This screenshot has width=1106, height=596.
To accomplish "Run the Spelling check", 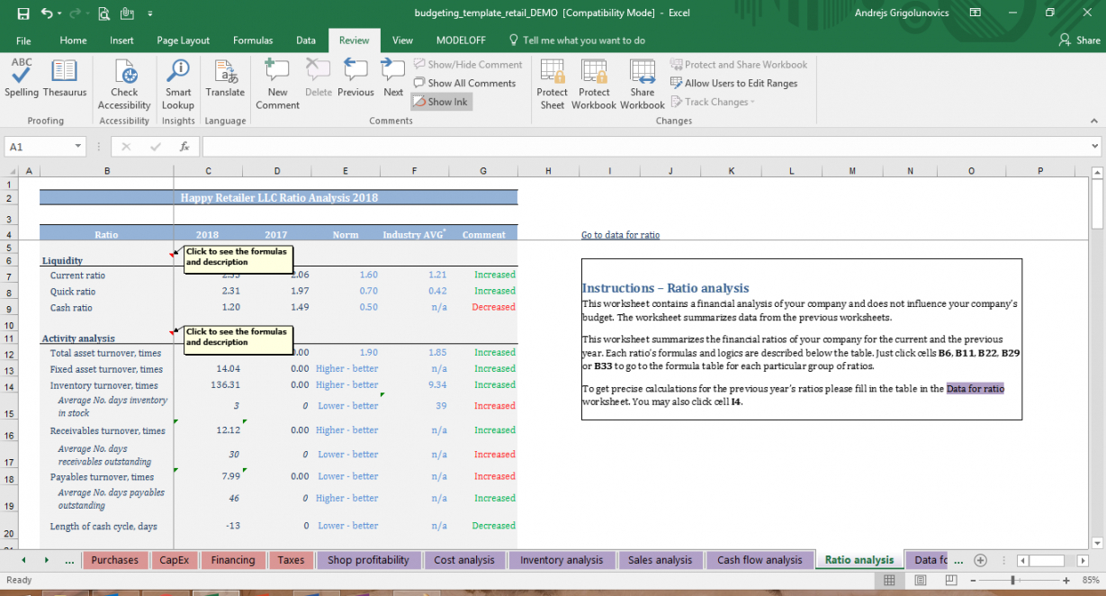I will (x=22, y=79).
